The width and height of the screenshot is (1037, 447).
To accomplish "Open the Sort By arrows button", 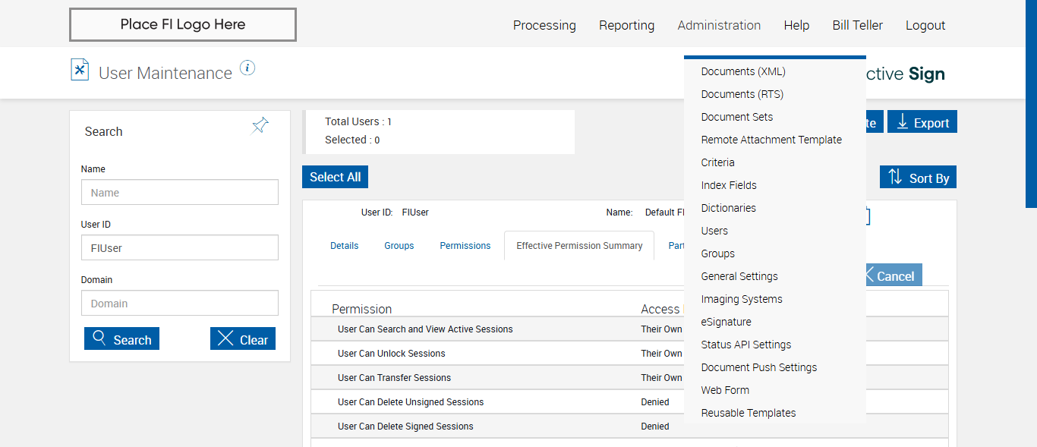I will tap(918, 178).
